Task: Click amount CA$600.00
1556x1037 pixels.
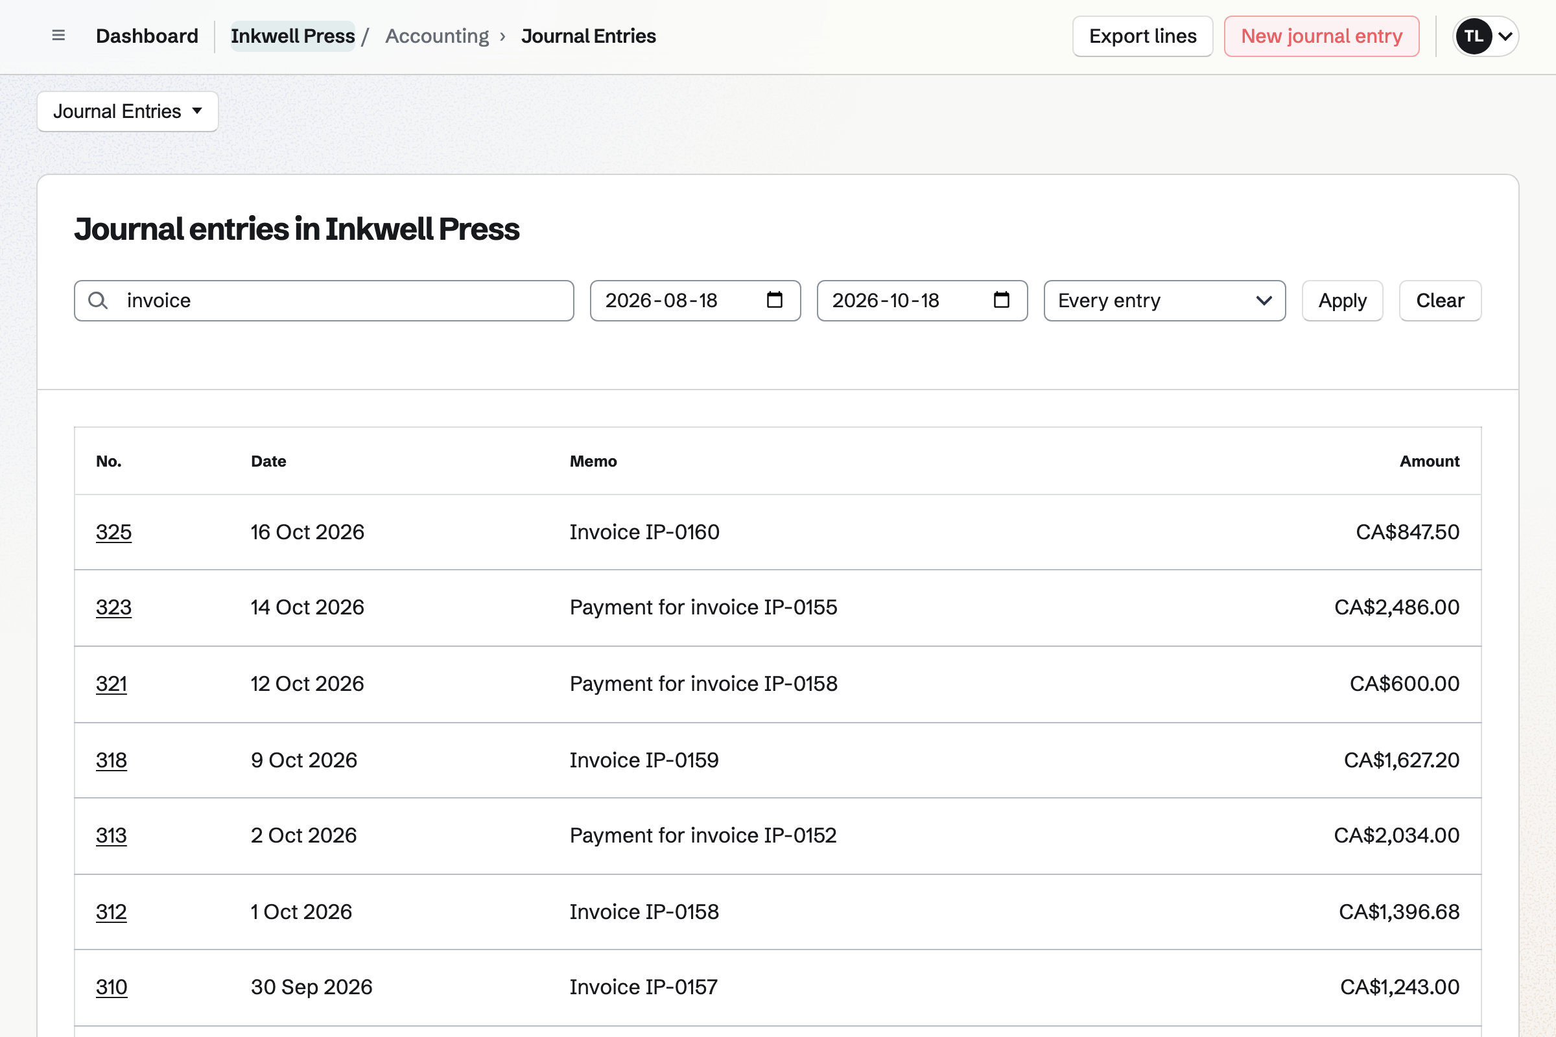Action: click(1404, 684)
